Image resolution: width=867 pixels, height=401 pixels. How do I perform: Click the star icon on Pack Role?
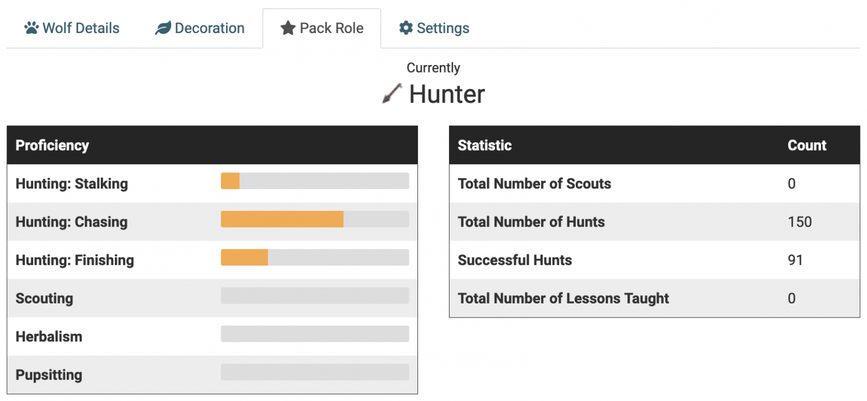[288, 28]
